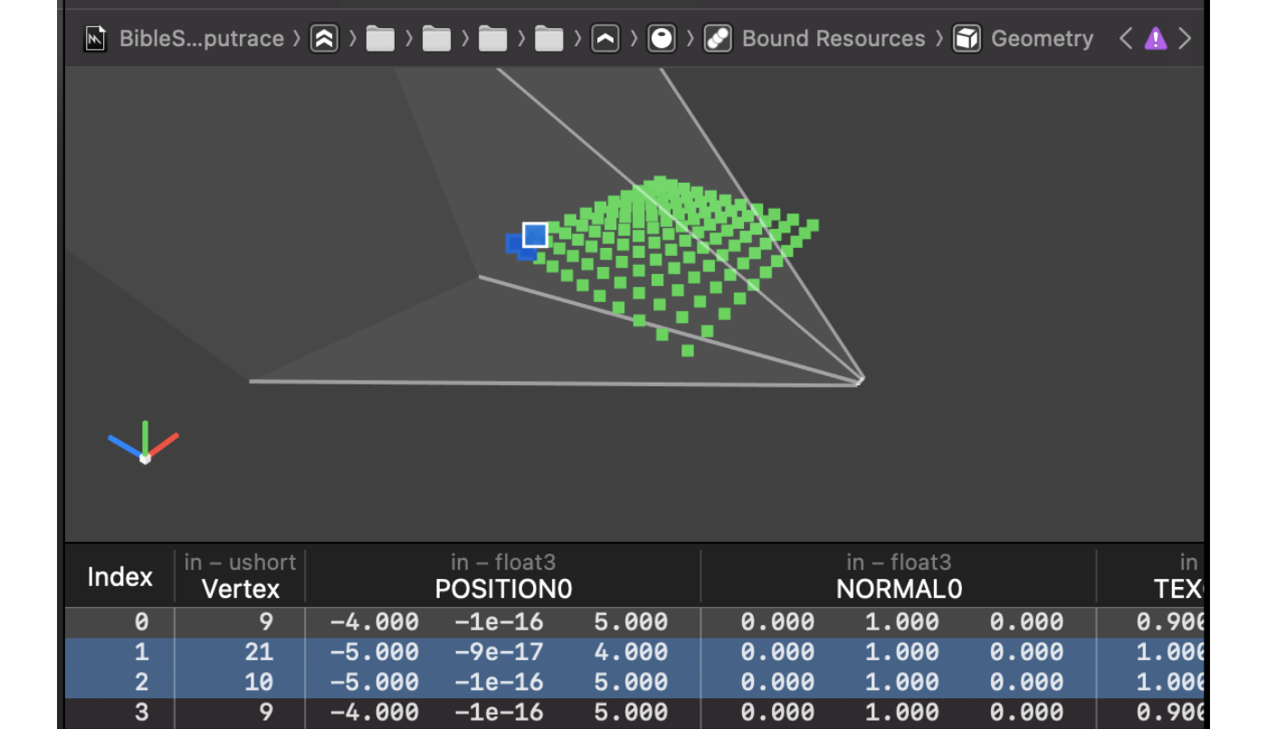Viewport: 1267px width, 729px height.
Task: Click the GPU trace document icon at far left
Action: [x=95, y=38]
